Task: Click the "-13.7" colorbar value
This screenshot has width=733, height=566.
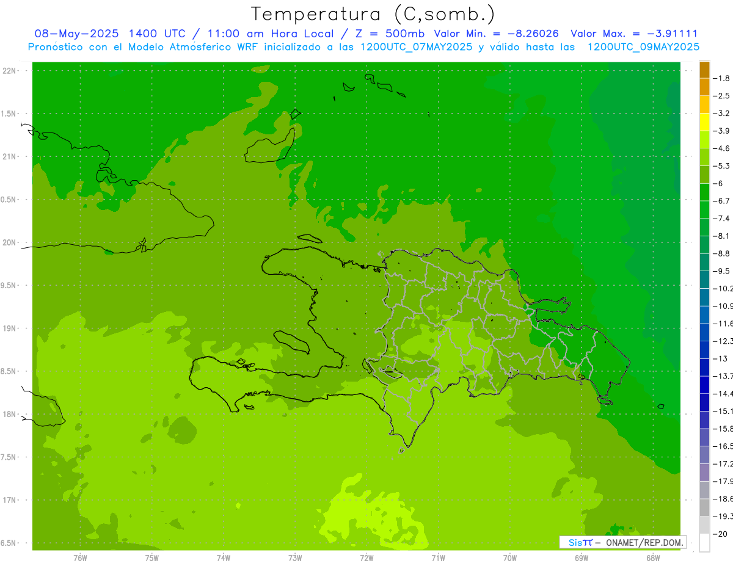Action: tap(723, 376)
